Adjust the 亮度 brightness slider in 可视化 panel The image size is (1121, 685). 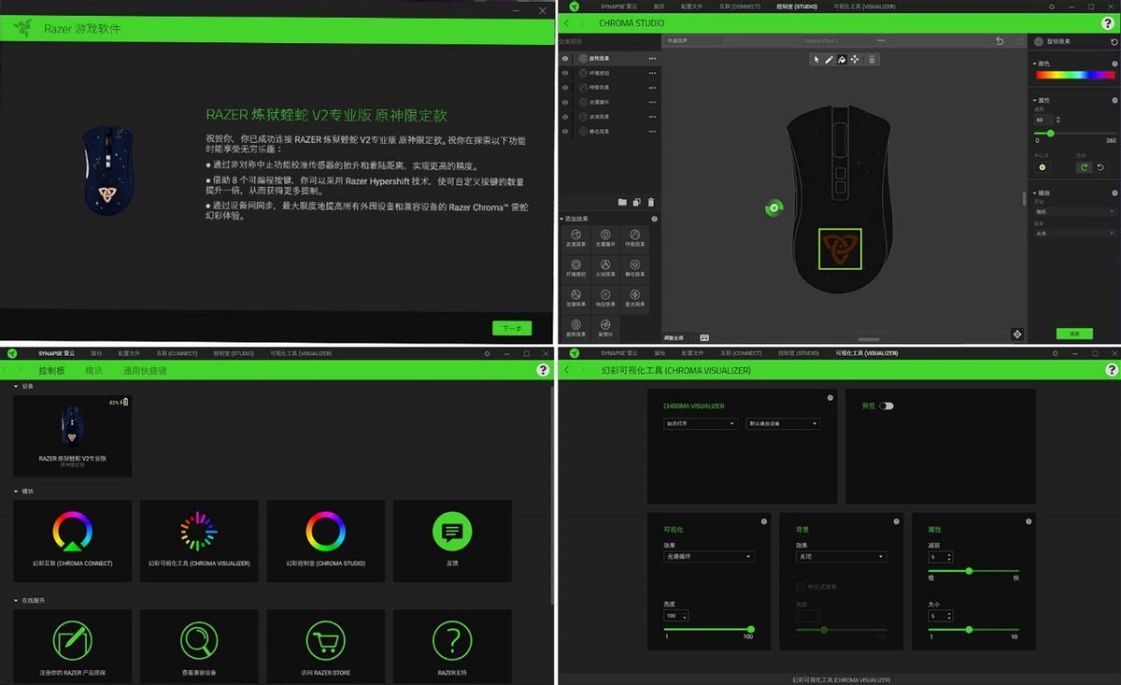pos(707,629)
